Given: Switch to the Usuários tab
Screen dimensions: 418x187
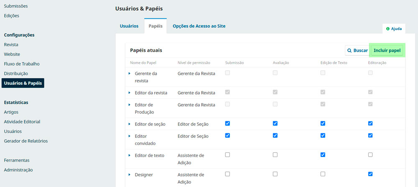Looking at the screenshot, I should tap(129, 26).
